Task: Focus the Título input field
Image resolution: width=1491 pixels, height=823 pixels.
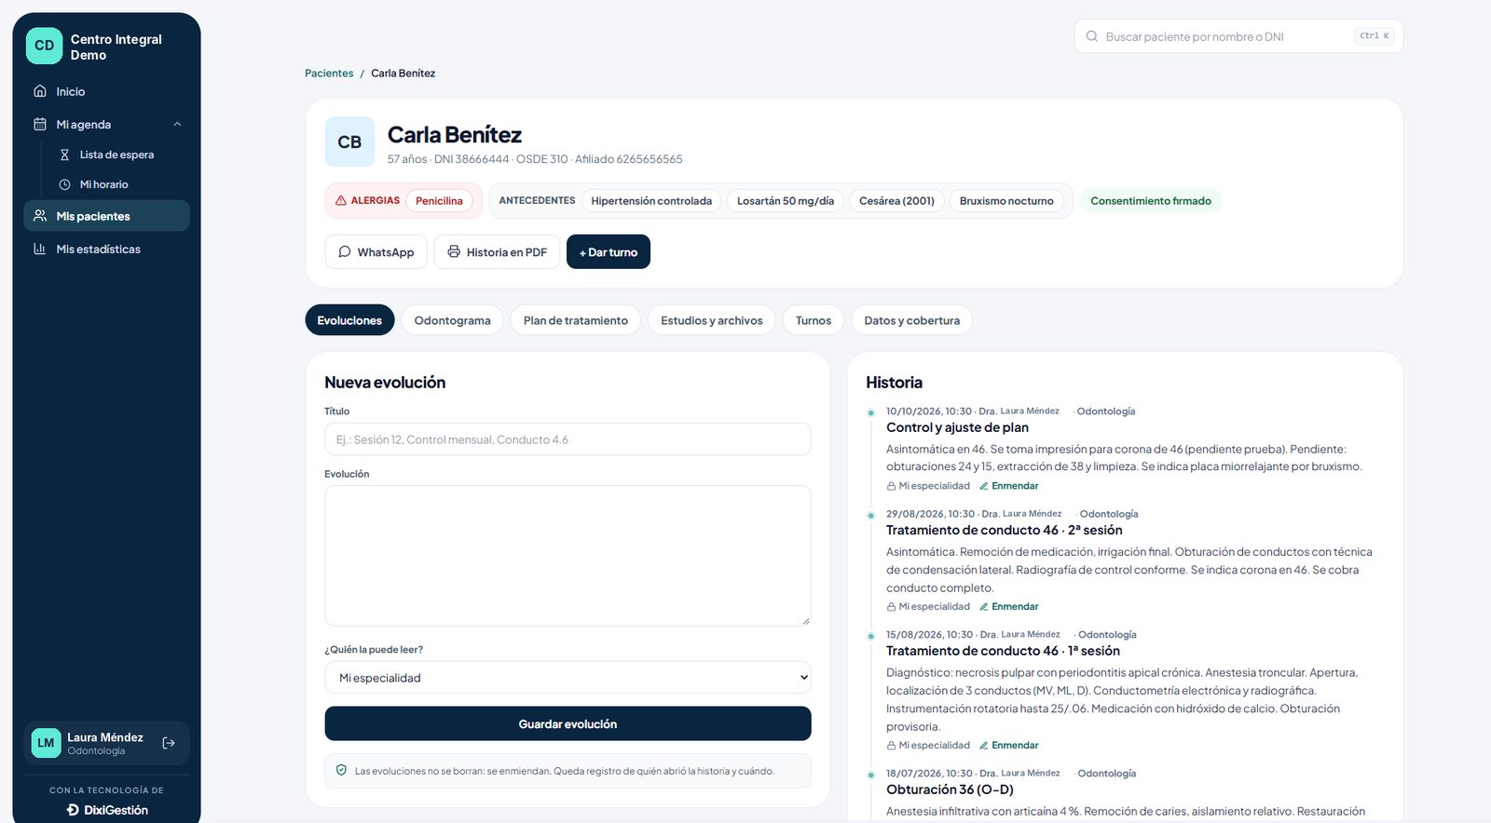Action: [568, 439]
